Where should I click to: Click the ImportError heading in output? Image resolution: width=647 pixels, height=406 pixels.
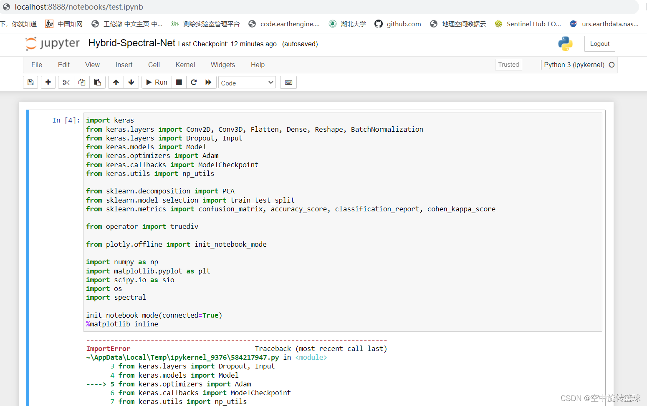tap(108, 349)
